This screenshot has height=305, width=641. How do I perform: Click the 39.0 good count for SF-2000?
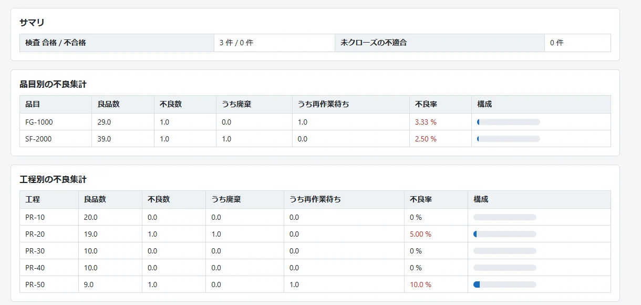click(x=105, y=139)
